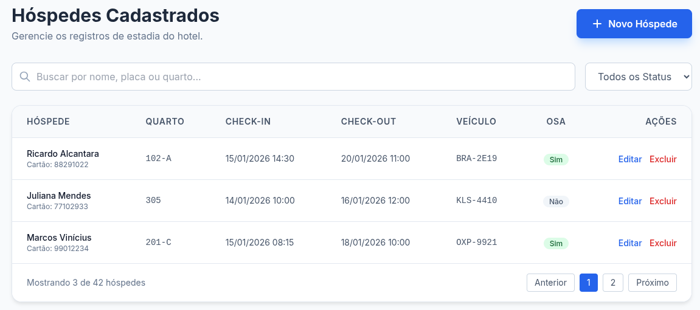Click the Próximo pagination button
700x310 pixels.
(652, 283)
